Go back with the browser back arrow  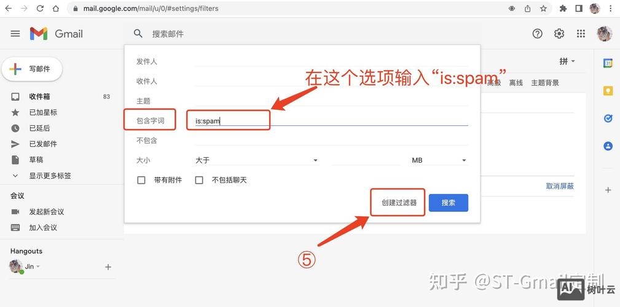tap(9, 9)
